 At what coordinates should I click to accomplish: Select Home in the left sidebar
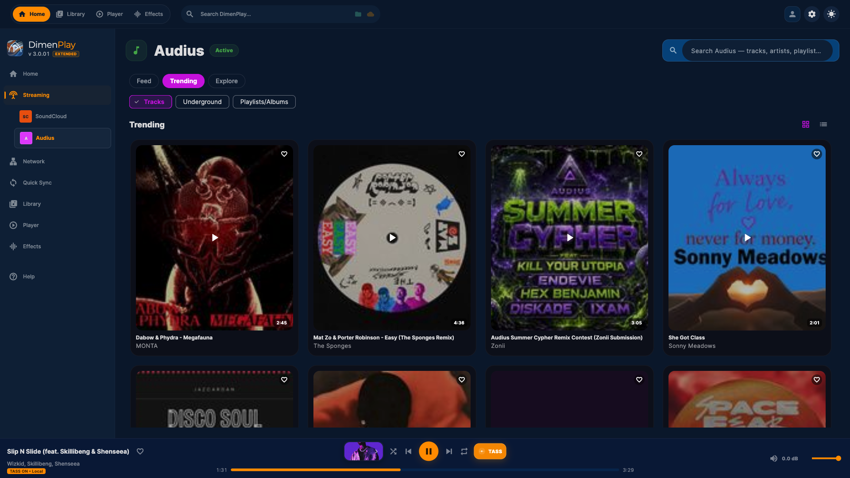click(x=58, y=74)
